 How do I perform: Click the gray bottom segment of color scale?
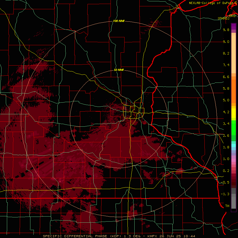pyautogui.click(x=234, y=202)
